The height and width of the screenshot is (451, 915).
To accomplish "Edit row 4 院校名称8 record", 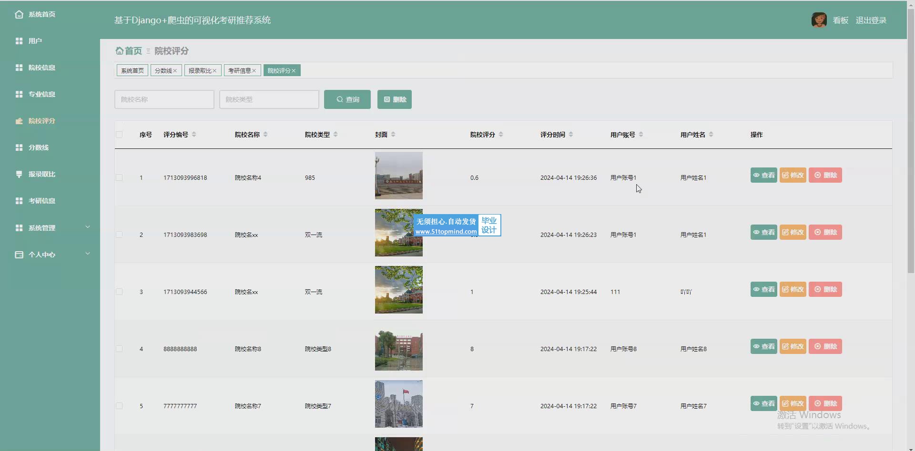I will pos(793,346).
